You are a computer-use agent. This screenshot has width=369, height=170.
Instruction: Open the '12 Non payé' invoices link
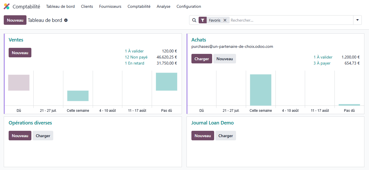click(136, 57)
